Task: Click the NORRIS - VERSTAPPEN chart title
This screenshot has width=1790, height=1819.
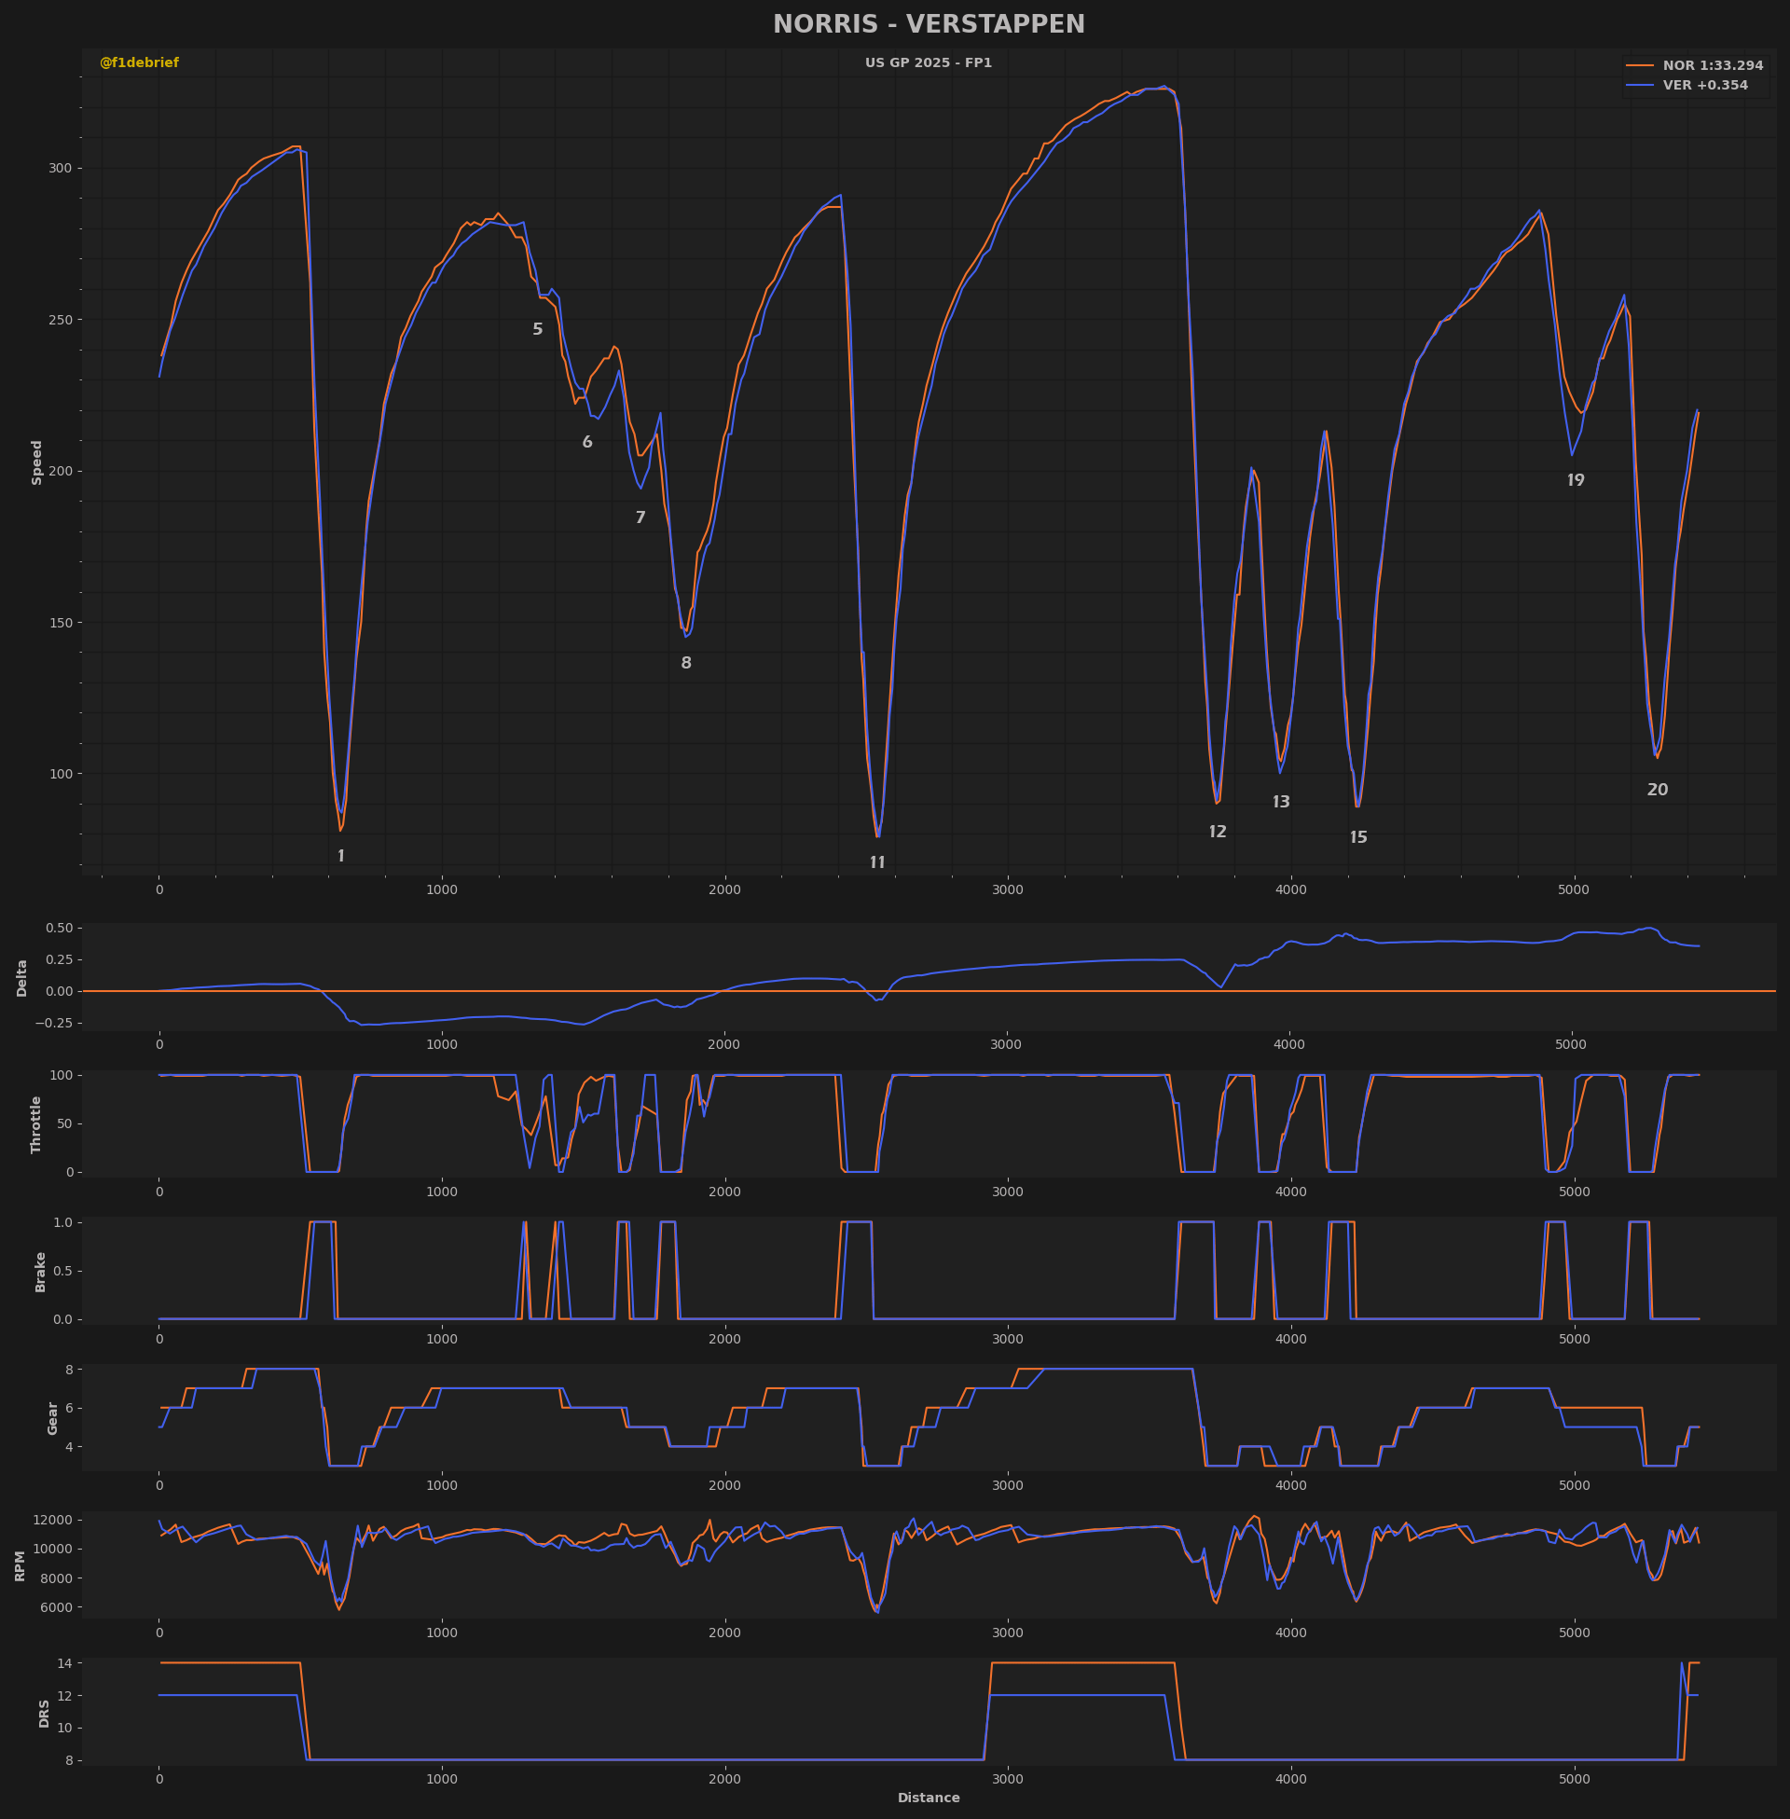Action: tap(929, 24)
